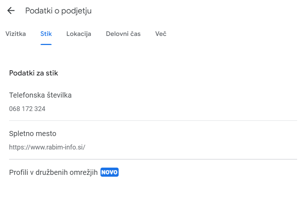Viewport: 308px width, 197px height.
Task: Click the blue NOVO badge
Action: pyautogui.click(x=110, y=172)
